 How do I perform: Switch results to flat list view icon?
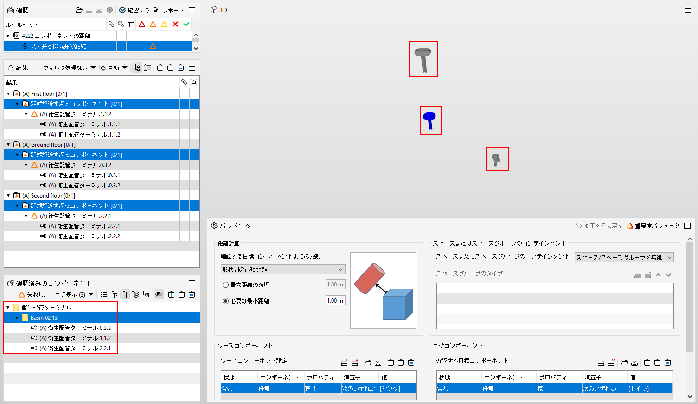pyautogui.click(x=147, y=68)
